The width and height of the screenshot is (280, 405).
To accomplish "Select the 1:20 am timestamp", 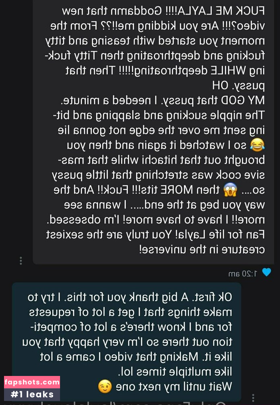I will (x=243, y=273).
